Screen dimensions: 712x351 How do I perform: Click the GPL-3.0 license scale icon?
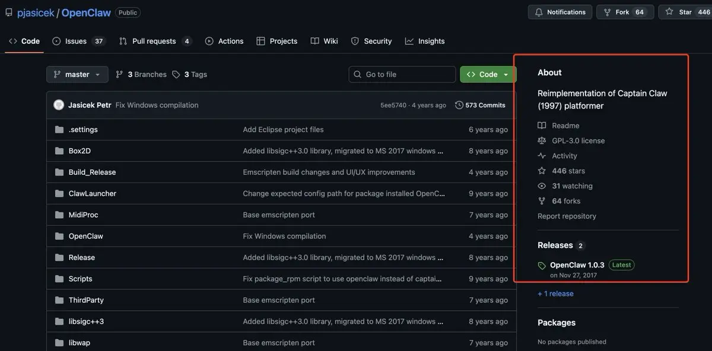click(542, 141)
